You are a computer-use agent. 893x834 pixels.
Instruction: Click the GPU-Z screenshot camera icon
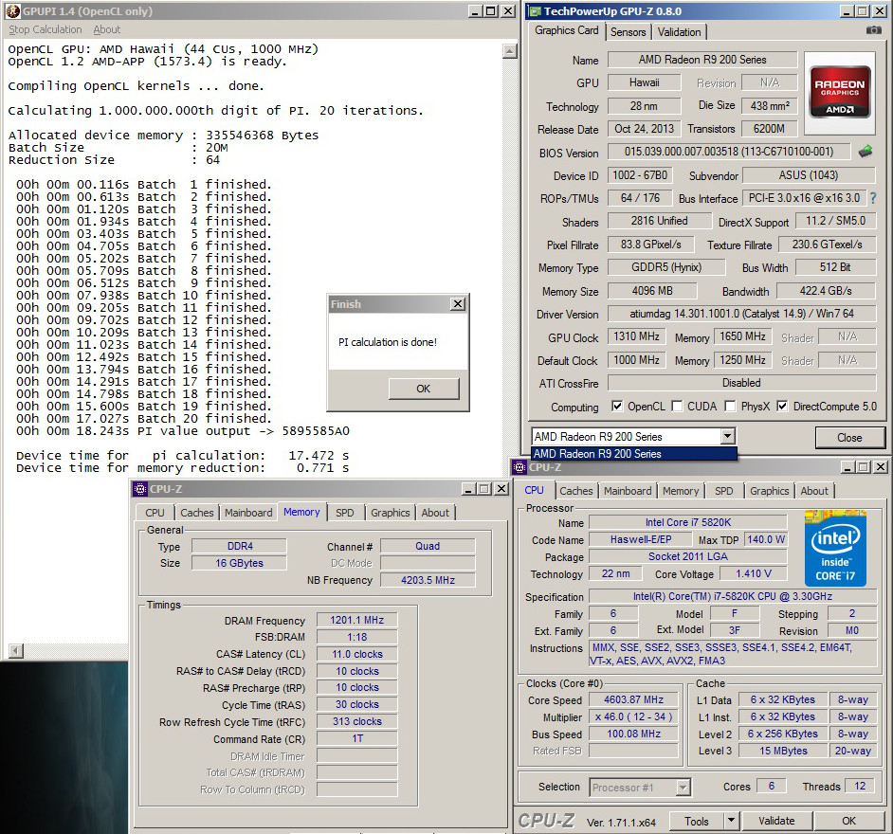point(873,29)
